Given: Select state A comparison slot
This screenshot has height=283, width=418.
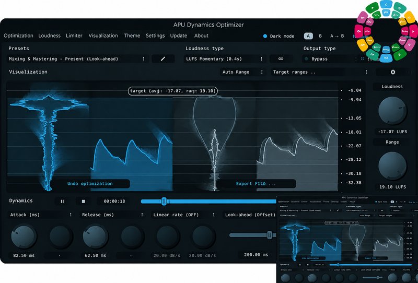Looking at the screenshot, I should click(308, 36).
